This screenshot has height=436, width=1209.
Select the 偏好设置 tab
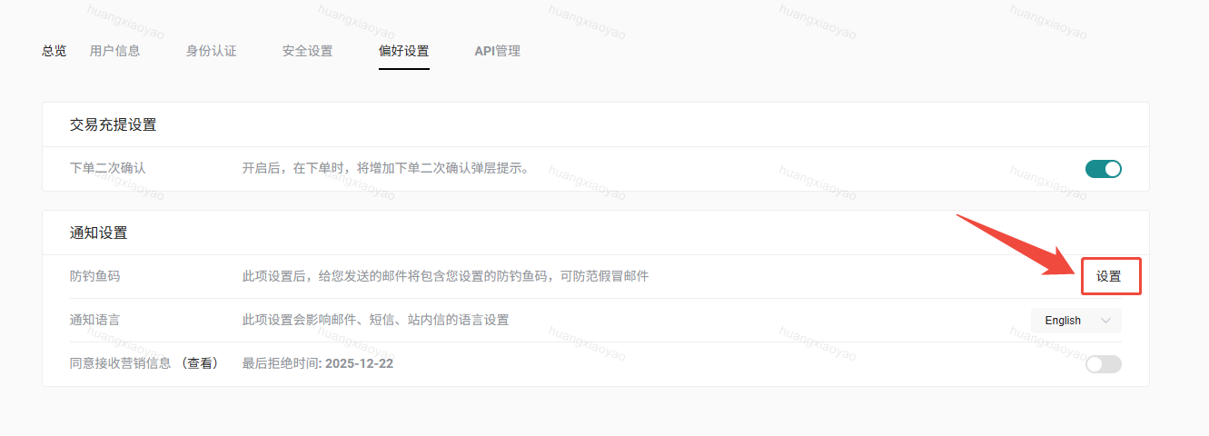(403, 51)
